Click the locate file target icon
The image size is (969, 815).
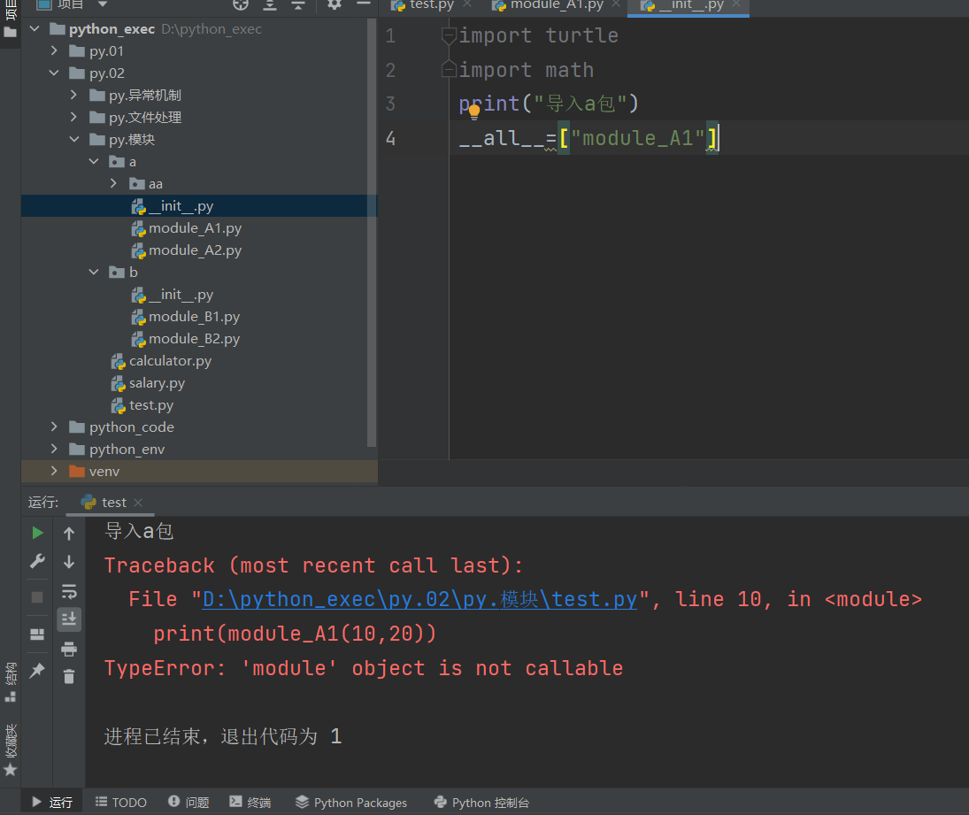tap(241, 5)
